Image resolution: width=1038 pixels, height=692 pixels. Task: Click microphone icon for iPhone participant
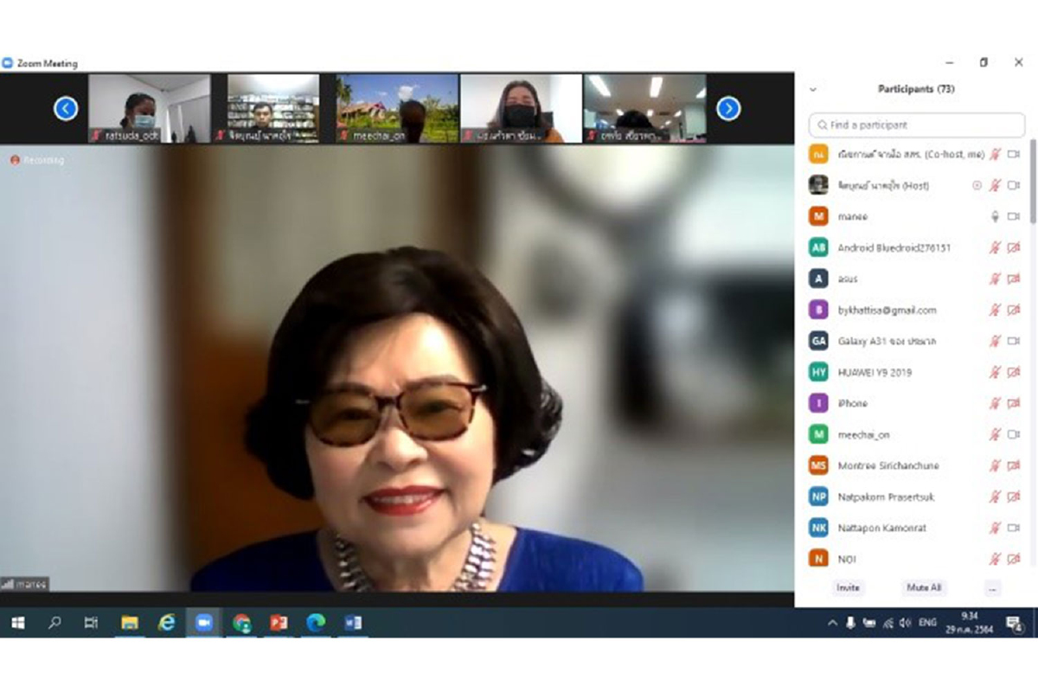pyautogui.click(x=995, y=403)
